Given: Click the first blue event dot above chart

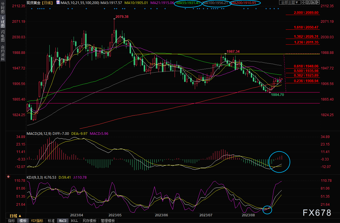Looking at the screenshot, I should [31, 9].
